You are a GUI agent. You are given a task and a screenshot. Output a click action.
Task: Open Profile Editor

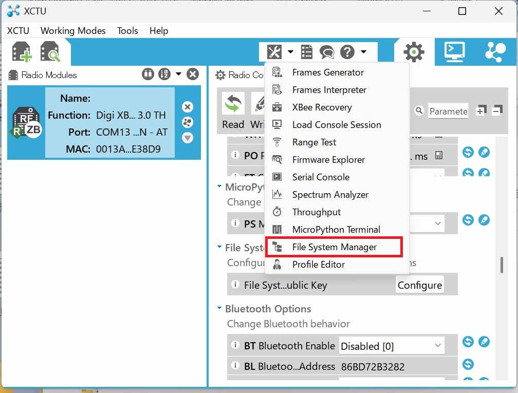[337, 265]
